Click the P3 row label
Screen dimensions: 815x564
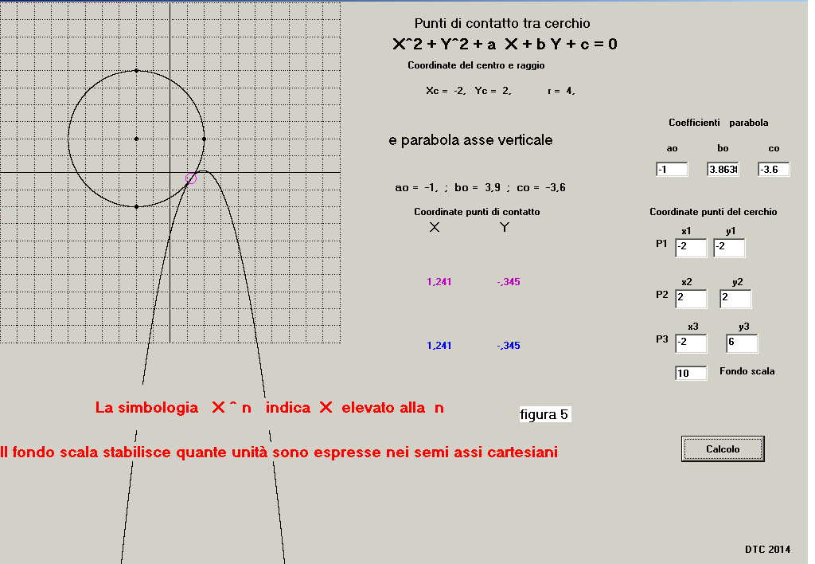(x=661, y=339)
